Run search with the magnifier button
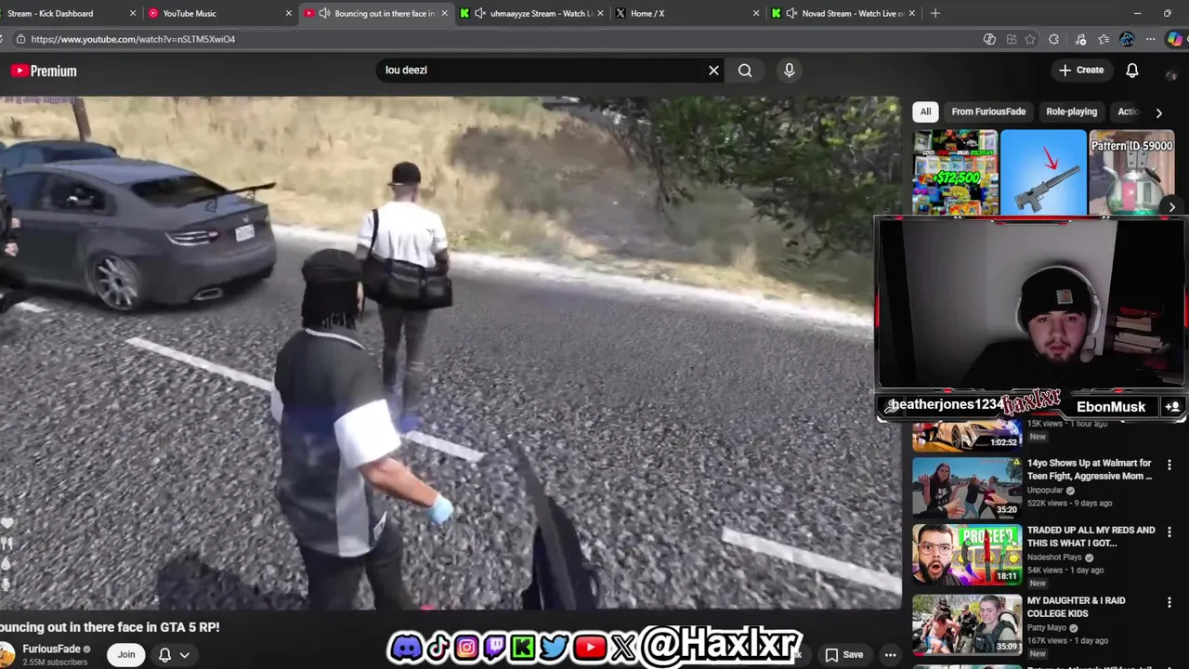Image resolution: width=1189 pixels, height=669 pixels. (745, 71)
